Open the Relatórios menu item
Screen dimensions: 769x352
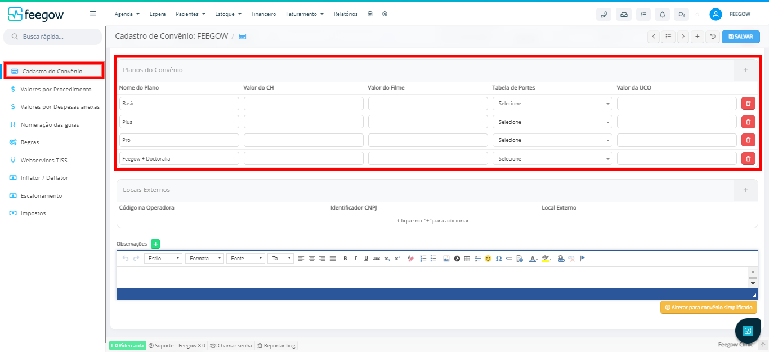coord(346,14)
